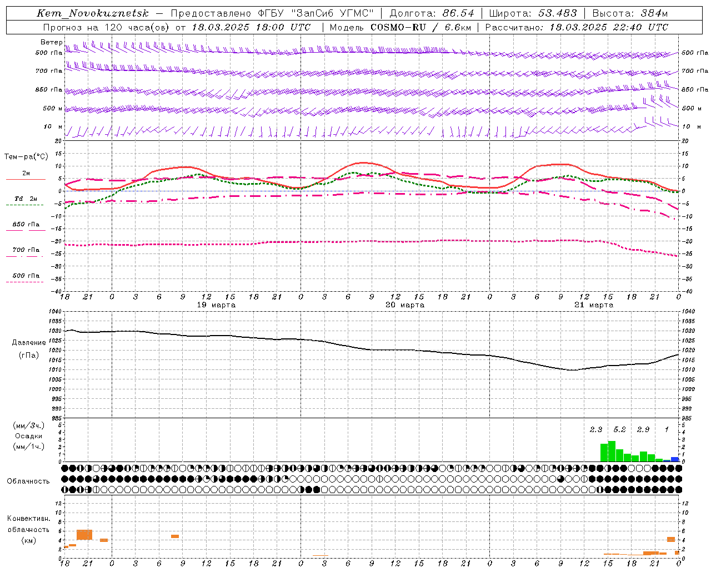Click forecast start time 18.03.2025 18:00 UTC

tap(252, 27)
